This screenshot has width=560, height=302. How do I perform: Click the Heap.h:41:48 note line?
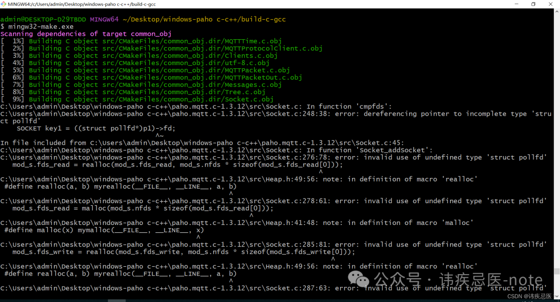click(x=237, y=222)
